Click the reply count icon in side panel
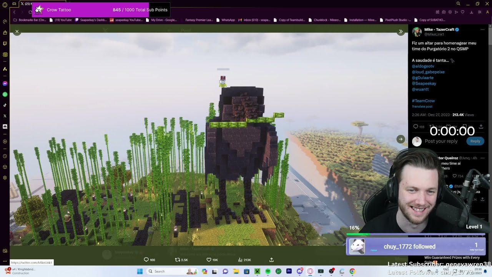 click(416, 127)
